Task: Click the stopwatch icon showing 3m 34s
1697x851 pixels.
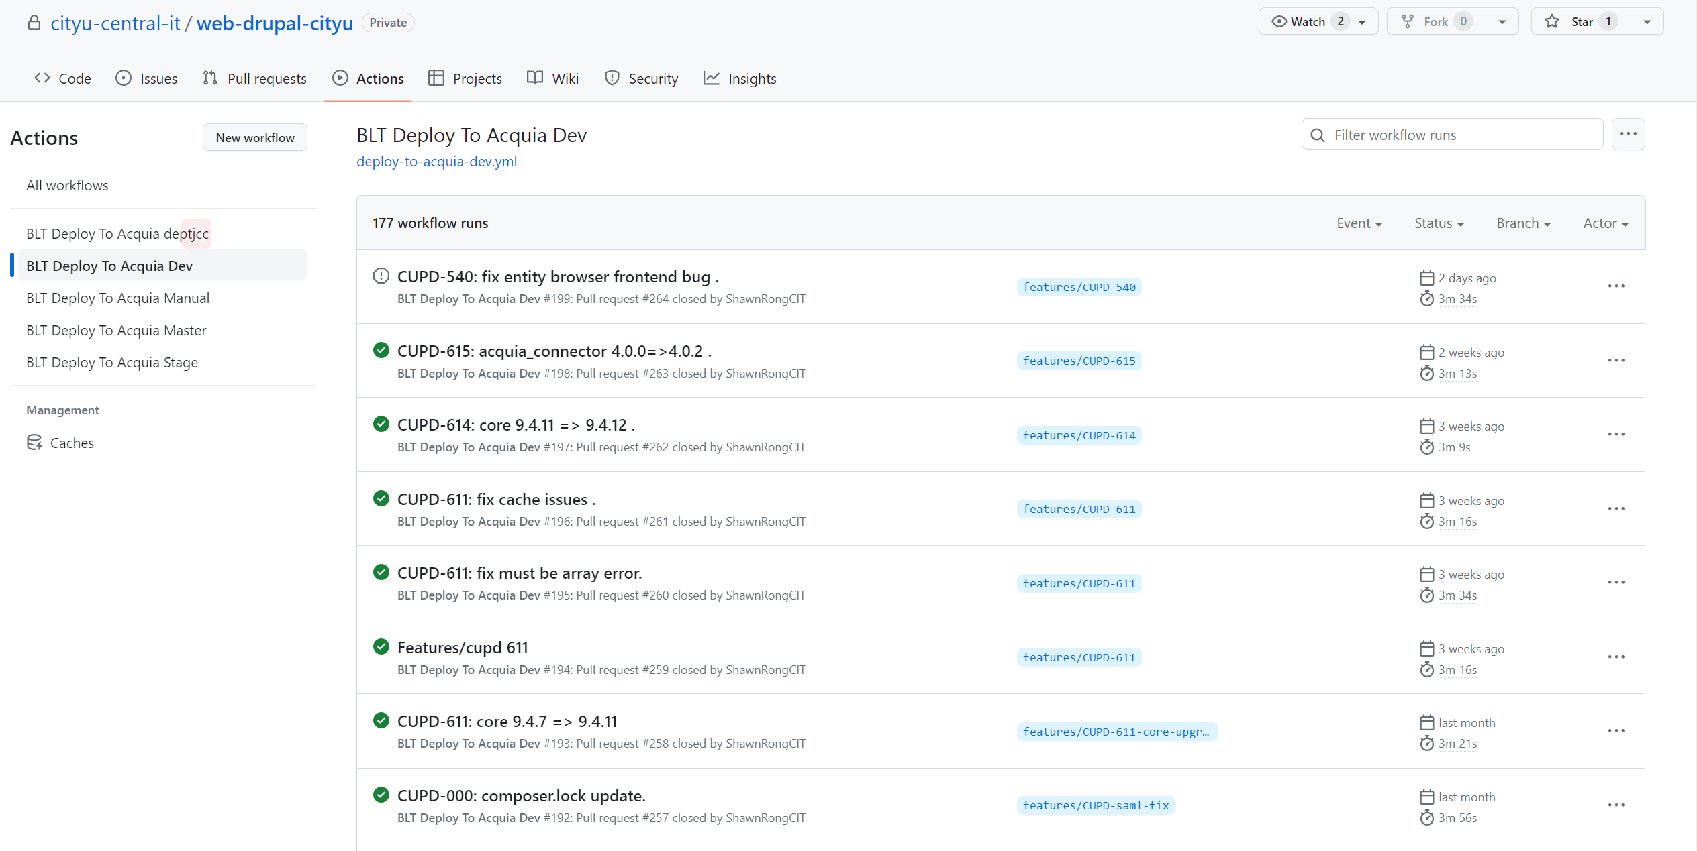Action: click(1427, 299)
